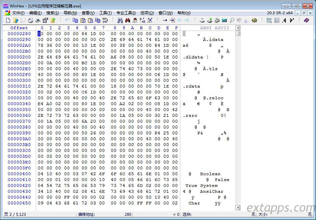Image resolution: width=316 pixels, height=220 pixels.
Task: Click the Replace Text A-to-B icon
Action: point(143,20)
